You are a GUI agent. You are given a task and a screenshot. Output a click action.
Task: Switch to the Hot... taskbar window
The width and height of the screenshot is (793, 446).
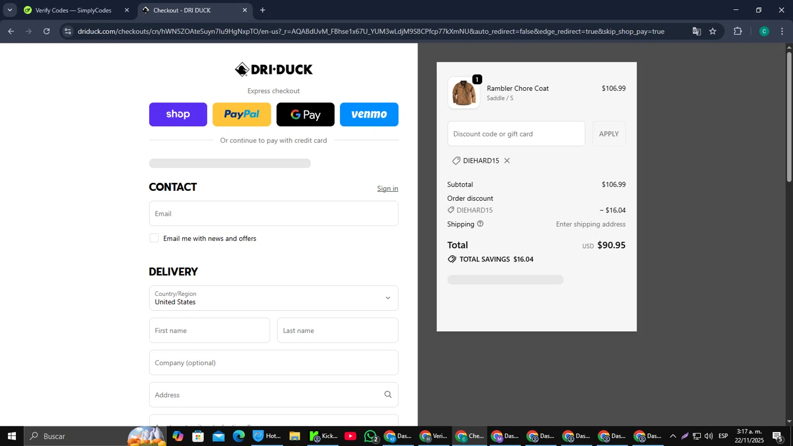[267, 436]
